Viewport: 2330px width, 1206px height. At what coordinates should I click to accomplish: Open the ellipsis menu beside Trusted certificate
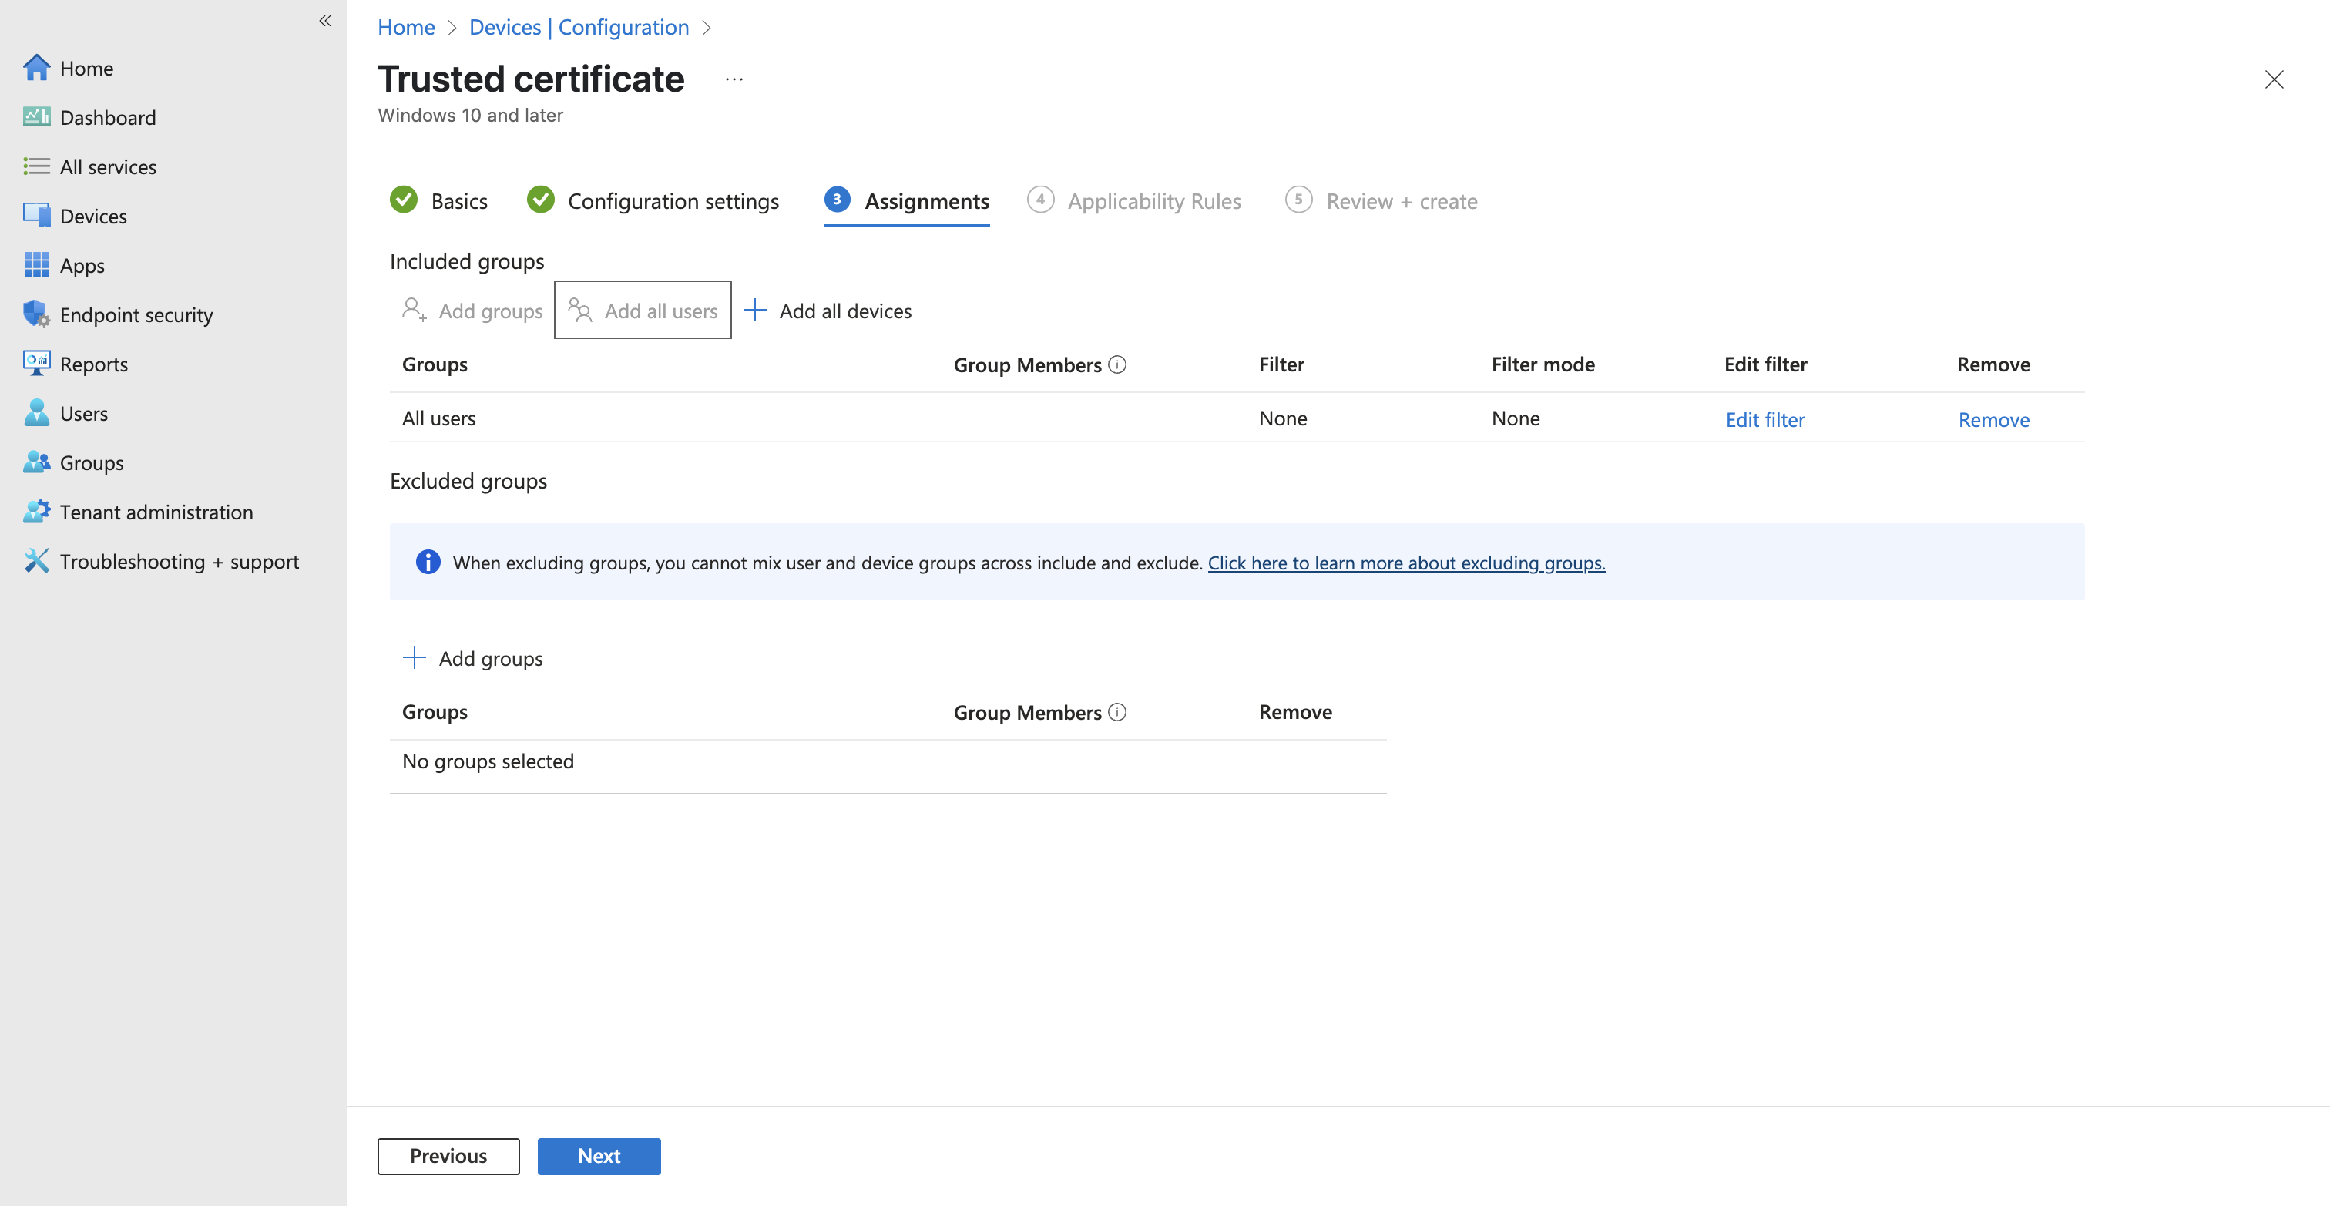point(734,79)
